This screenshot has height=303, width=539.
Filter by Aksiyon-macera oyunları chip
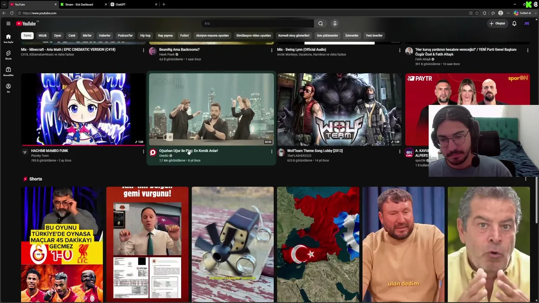tap(212, 36)
